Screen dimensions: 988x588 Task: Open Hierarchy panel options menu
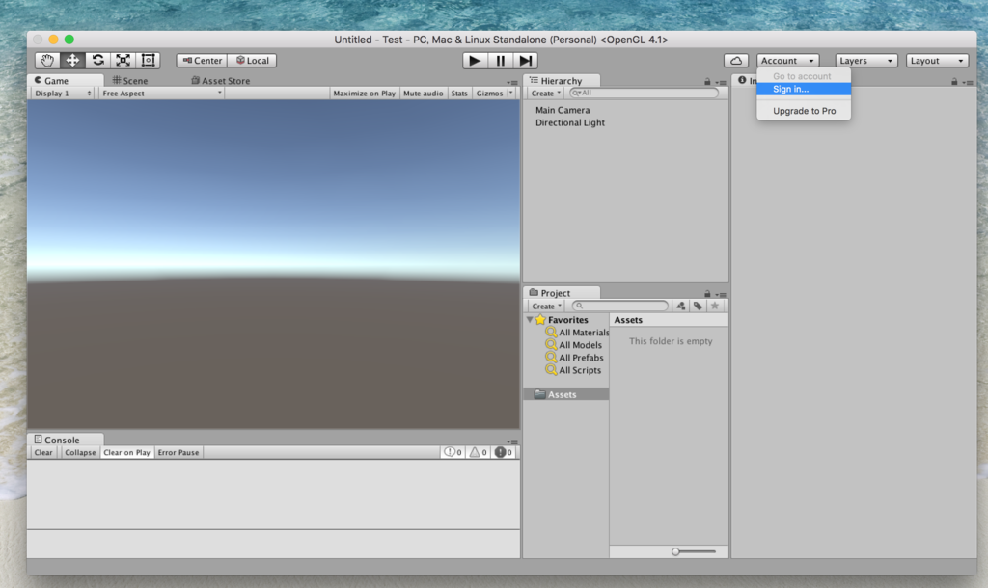(x=721, y=83)
